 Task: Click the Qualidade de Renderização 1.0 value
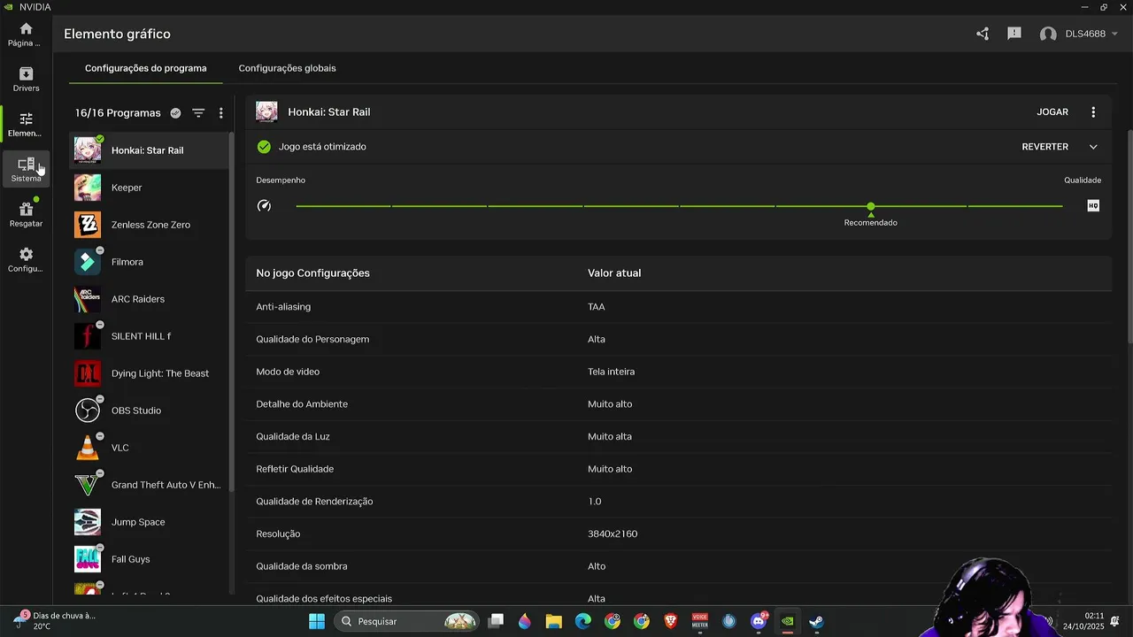pos(595,502)
